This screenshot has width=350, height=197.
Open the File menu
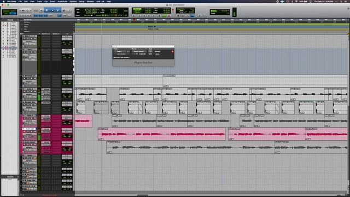(x=20, y=1)
